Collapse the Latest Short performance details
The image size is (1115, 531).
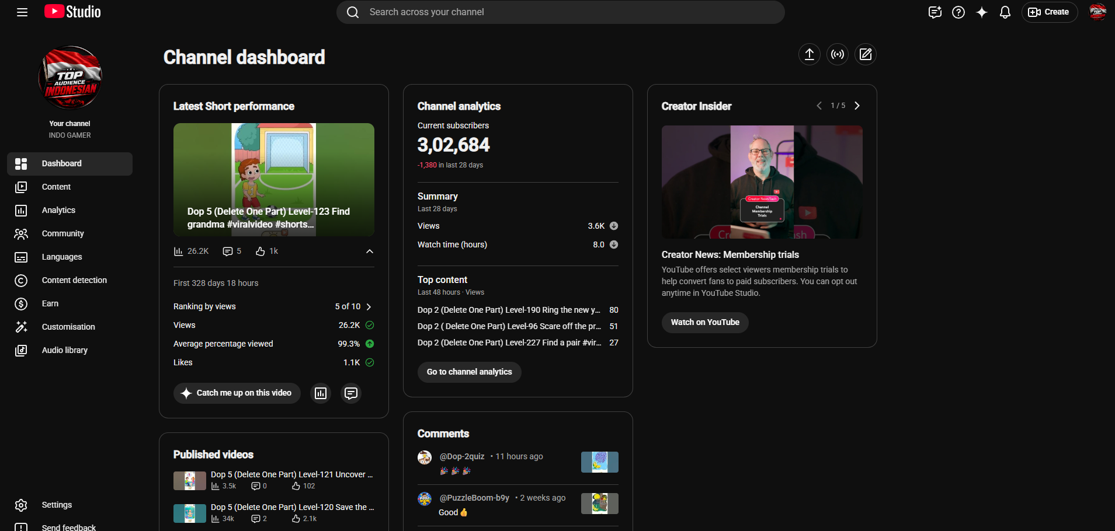point(370,251)
